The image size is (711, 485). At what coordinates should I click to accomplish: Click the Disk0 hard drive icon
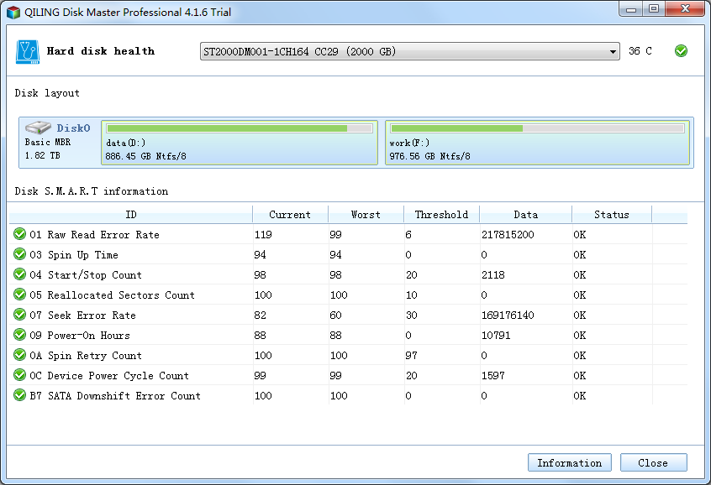coord(38,128)
